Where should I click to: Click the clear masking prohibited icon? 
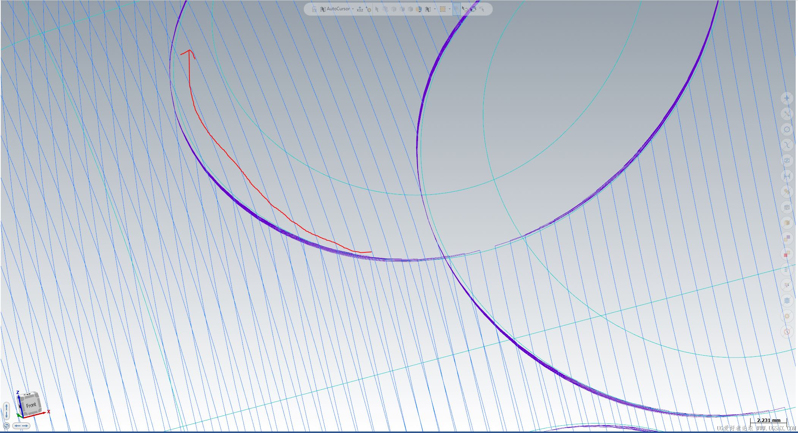pos(787,332)
